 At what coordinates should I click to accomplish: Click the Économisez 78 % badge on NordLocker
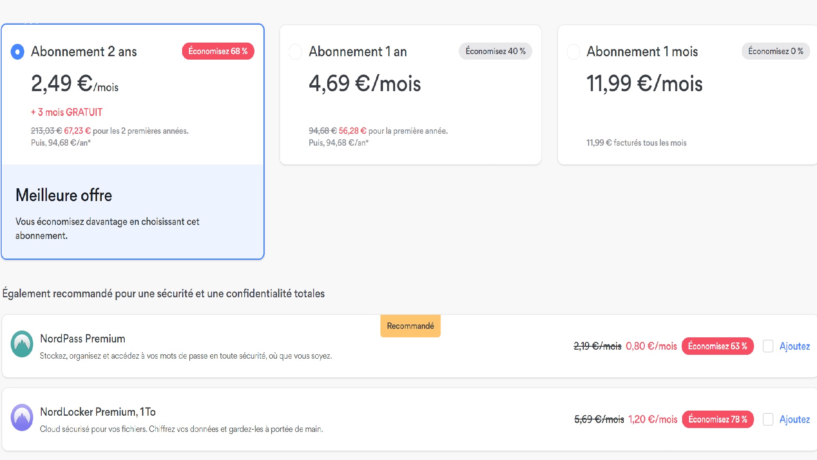(717, 420)
